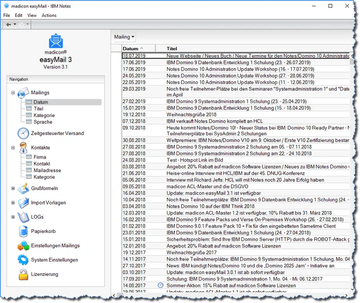360x303 pixels.
Task: Open the LOGs book icon
Action: 23,217
